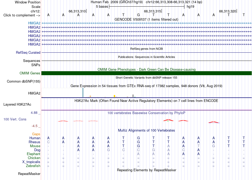Click the G base in the top sequence row
Image resolution: width=252 pixels, height=180 pixels.
[x=138, y=15]
